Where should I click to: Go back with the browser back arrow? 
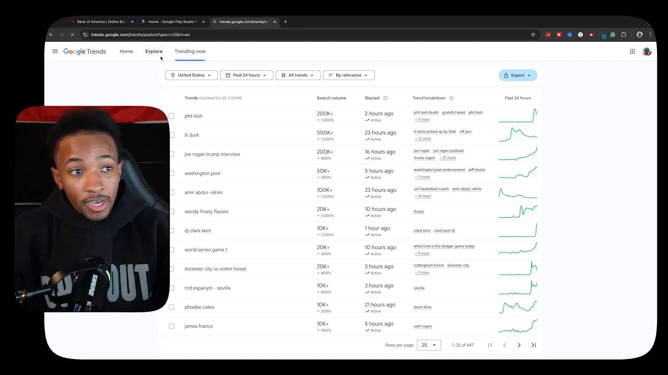pyautogui.click(x=51, y=35)
